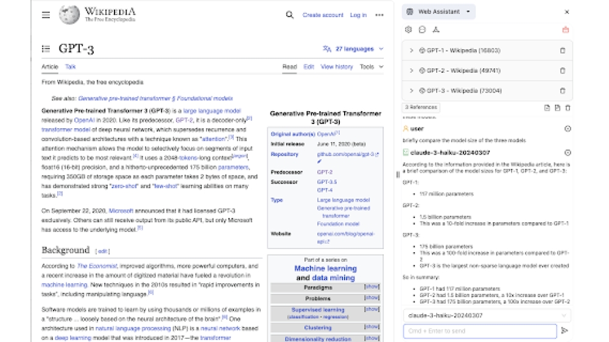The height and width of the screenshot is (342, 609).
Task: Send the message with the arrow icon
Action: coord(565,331)
